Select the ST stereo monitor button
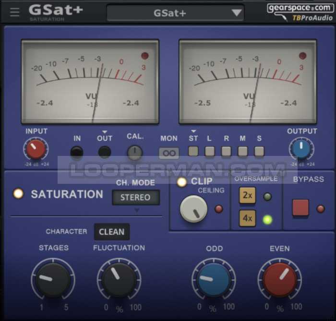336x321 pixels. coord(193,152)
